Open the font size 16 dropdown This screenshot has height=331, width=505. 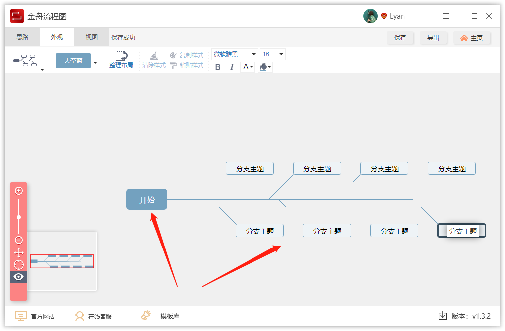point(280,54)
